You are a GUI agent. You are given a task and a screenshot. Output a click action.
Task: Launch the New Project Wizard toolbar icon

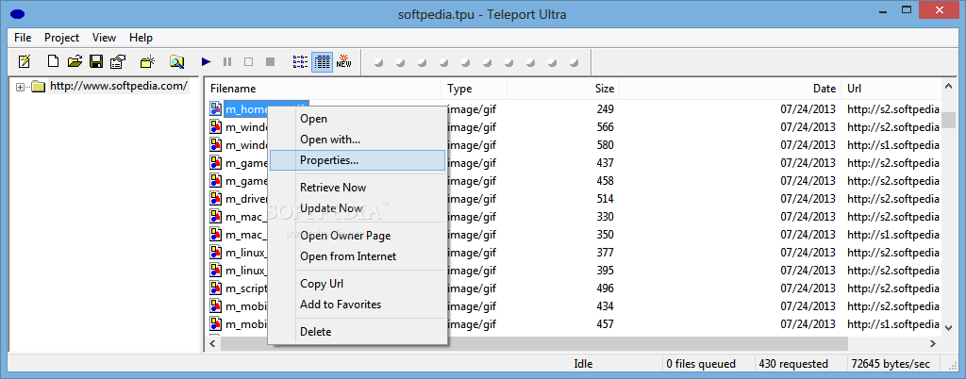pyautogui.click(x=24, y=61)
